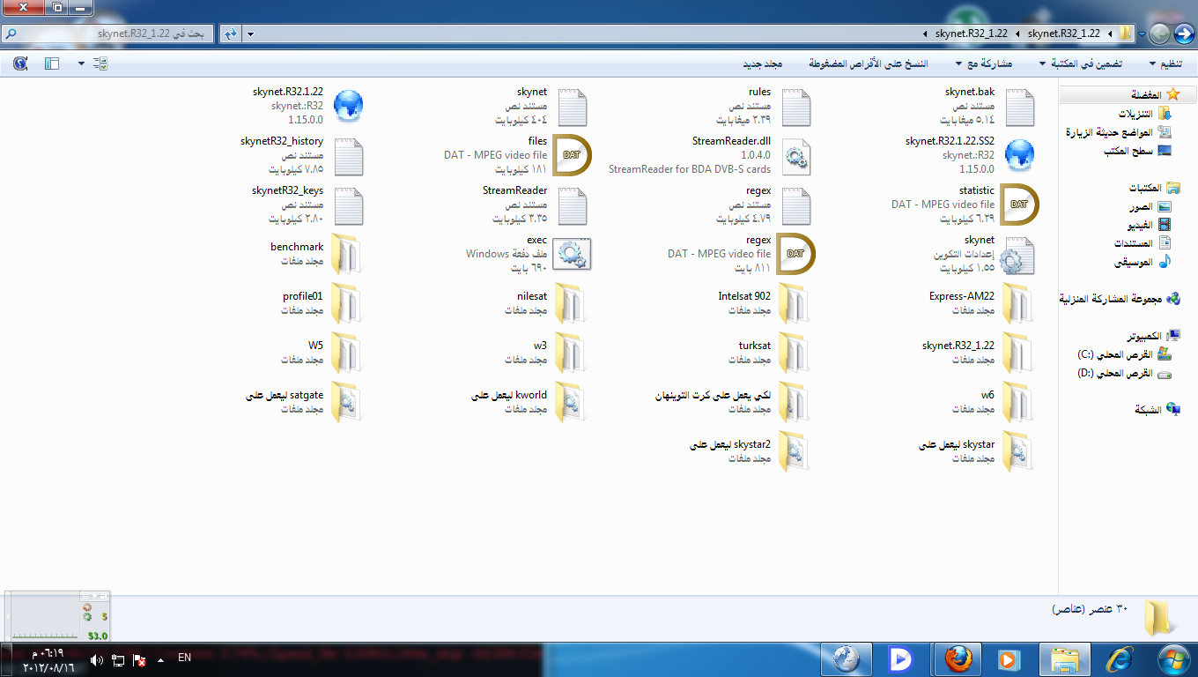The height and width of the screenshot is (677, 1198).
Task: Launch the skynet.R32.1.22 application globe icon
Action: 347,106
